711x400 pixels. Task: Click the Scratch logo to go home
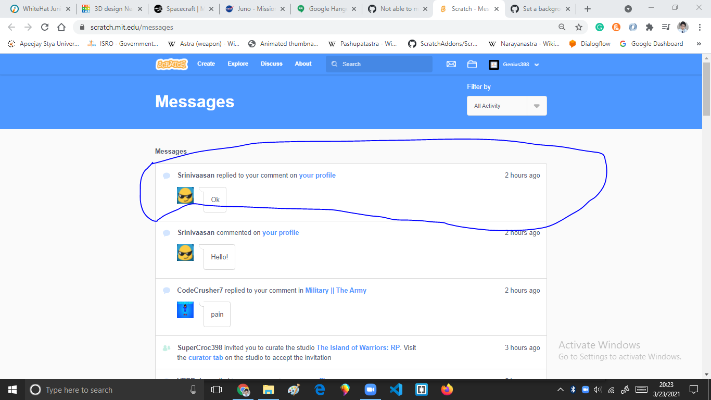pos(171,64)
